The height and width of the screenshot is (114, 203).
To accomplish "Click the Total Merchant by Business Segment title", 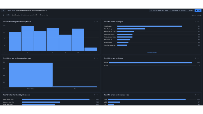I will pos(17,58).
